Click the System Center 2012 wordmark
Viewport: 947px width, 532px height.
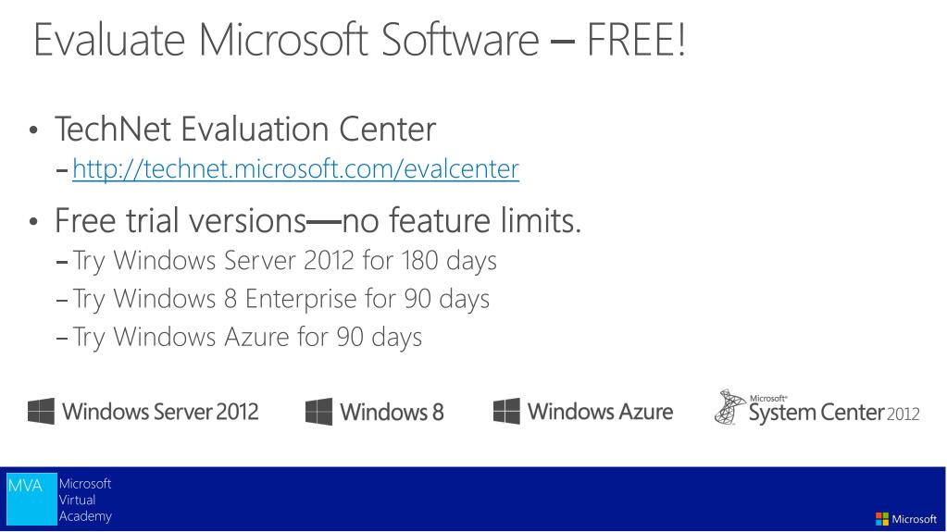tap(834, 411)
